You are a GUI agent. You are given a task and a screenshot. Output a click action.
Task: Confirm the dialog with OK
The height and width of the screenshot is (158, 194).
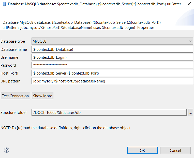[142, 150]
